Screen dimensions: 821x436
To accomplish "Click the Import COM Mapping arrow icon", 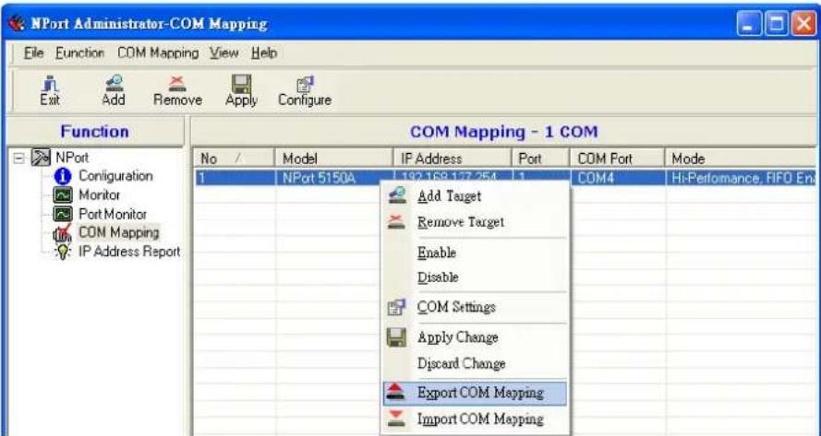I will 396,418.
